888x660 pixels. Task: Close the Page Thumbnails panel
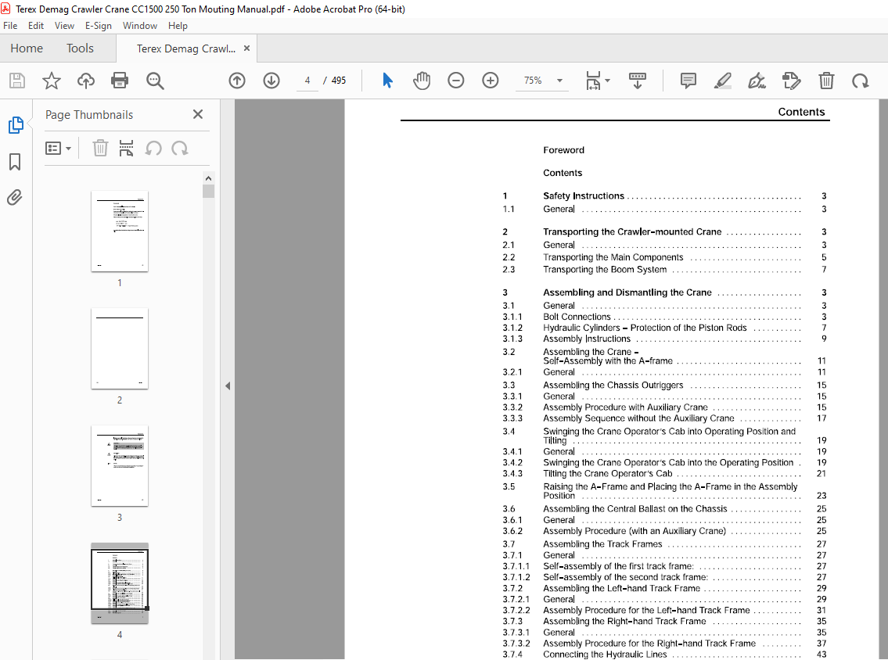(x=198, y=114)
